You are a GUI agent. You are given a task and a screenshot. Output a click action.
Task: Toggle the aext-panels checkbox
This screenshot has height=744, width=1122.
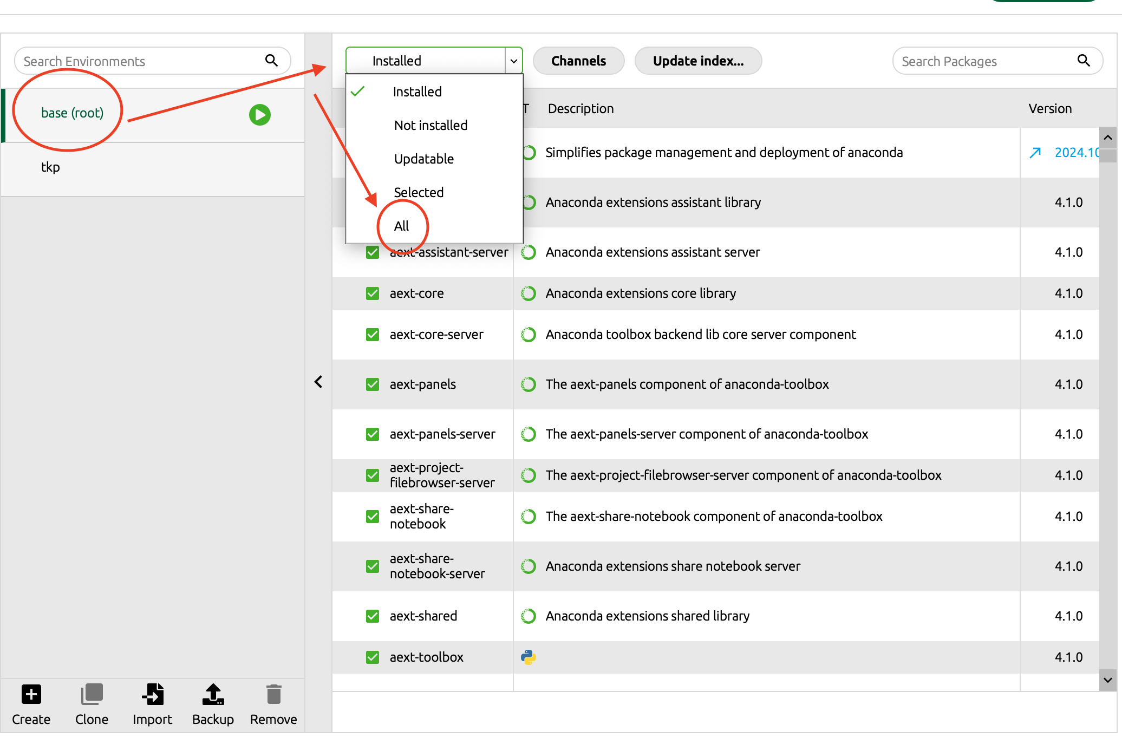tap(373, 384)
